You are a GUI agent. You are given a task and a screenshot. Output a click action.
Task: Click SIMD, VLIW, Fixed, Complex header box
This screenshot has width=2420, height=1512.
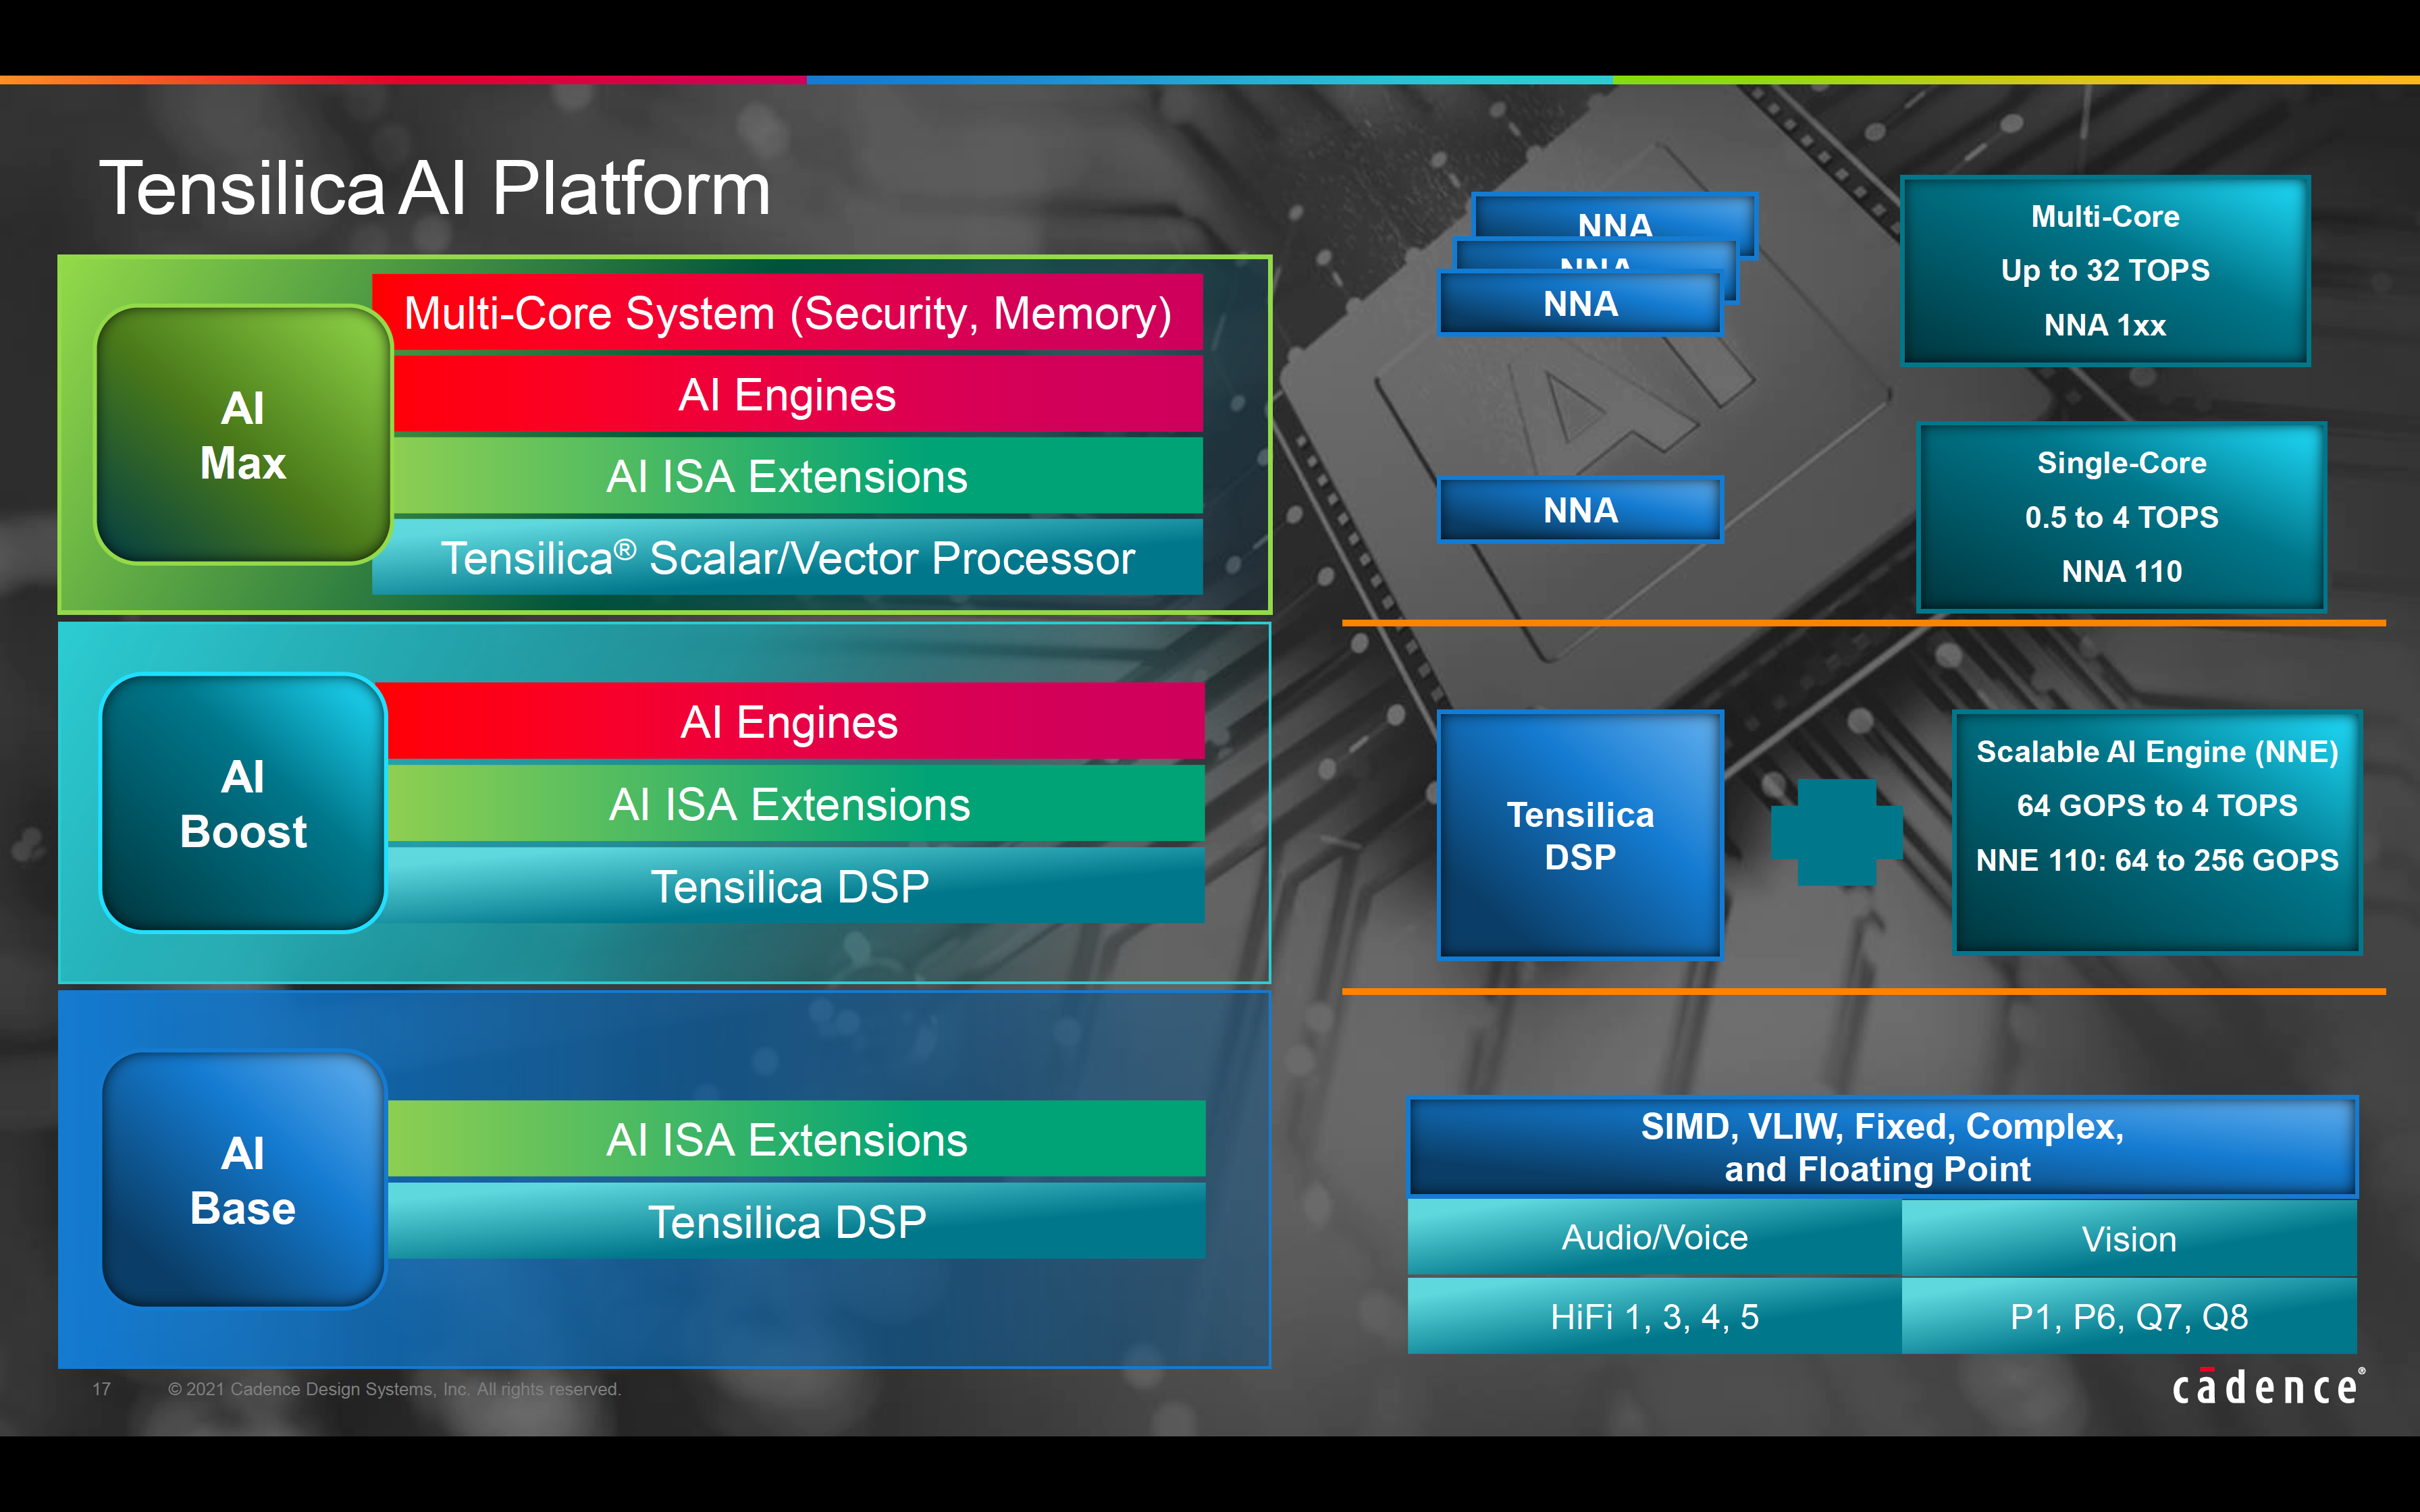coord(1882,1147)
